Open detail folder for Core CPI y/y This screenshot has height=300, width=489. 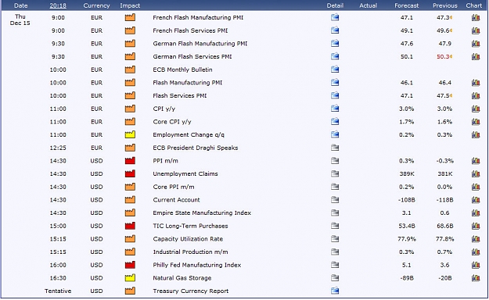[335, 122]
